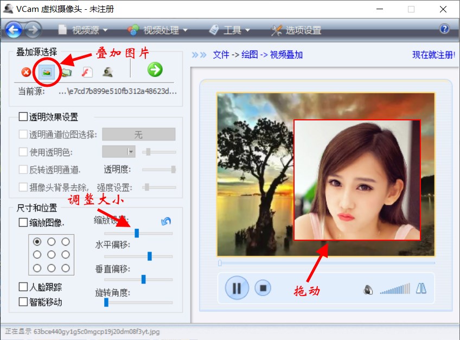Reset zoom settings with the blue undo icon

coord(166,221)
